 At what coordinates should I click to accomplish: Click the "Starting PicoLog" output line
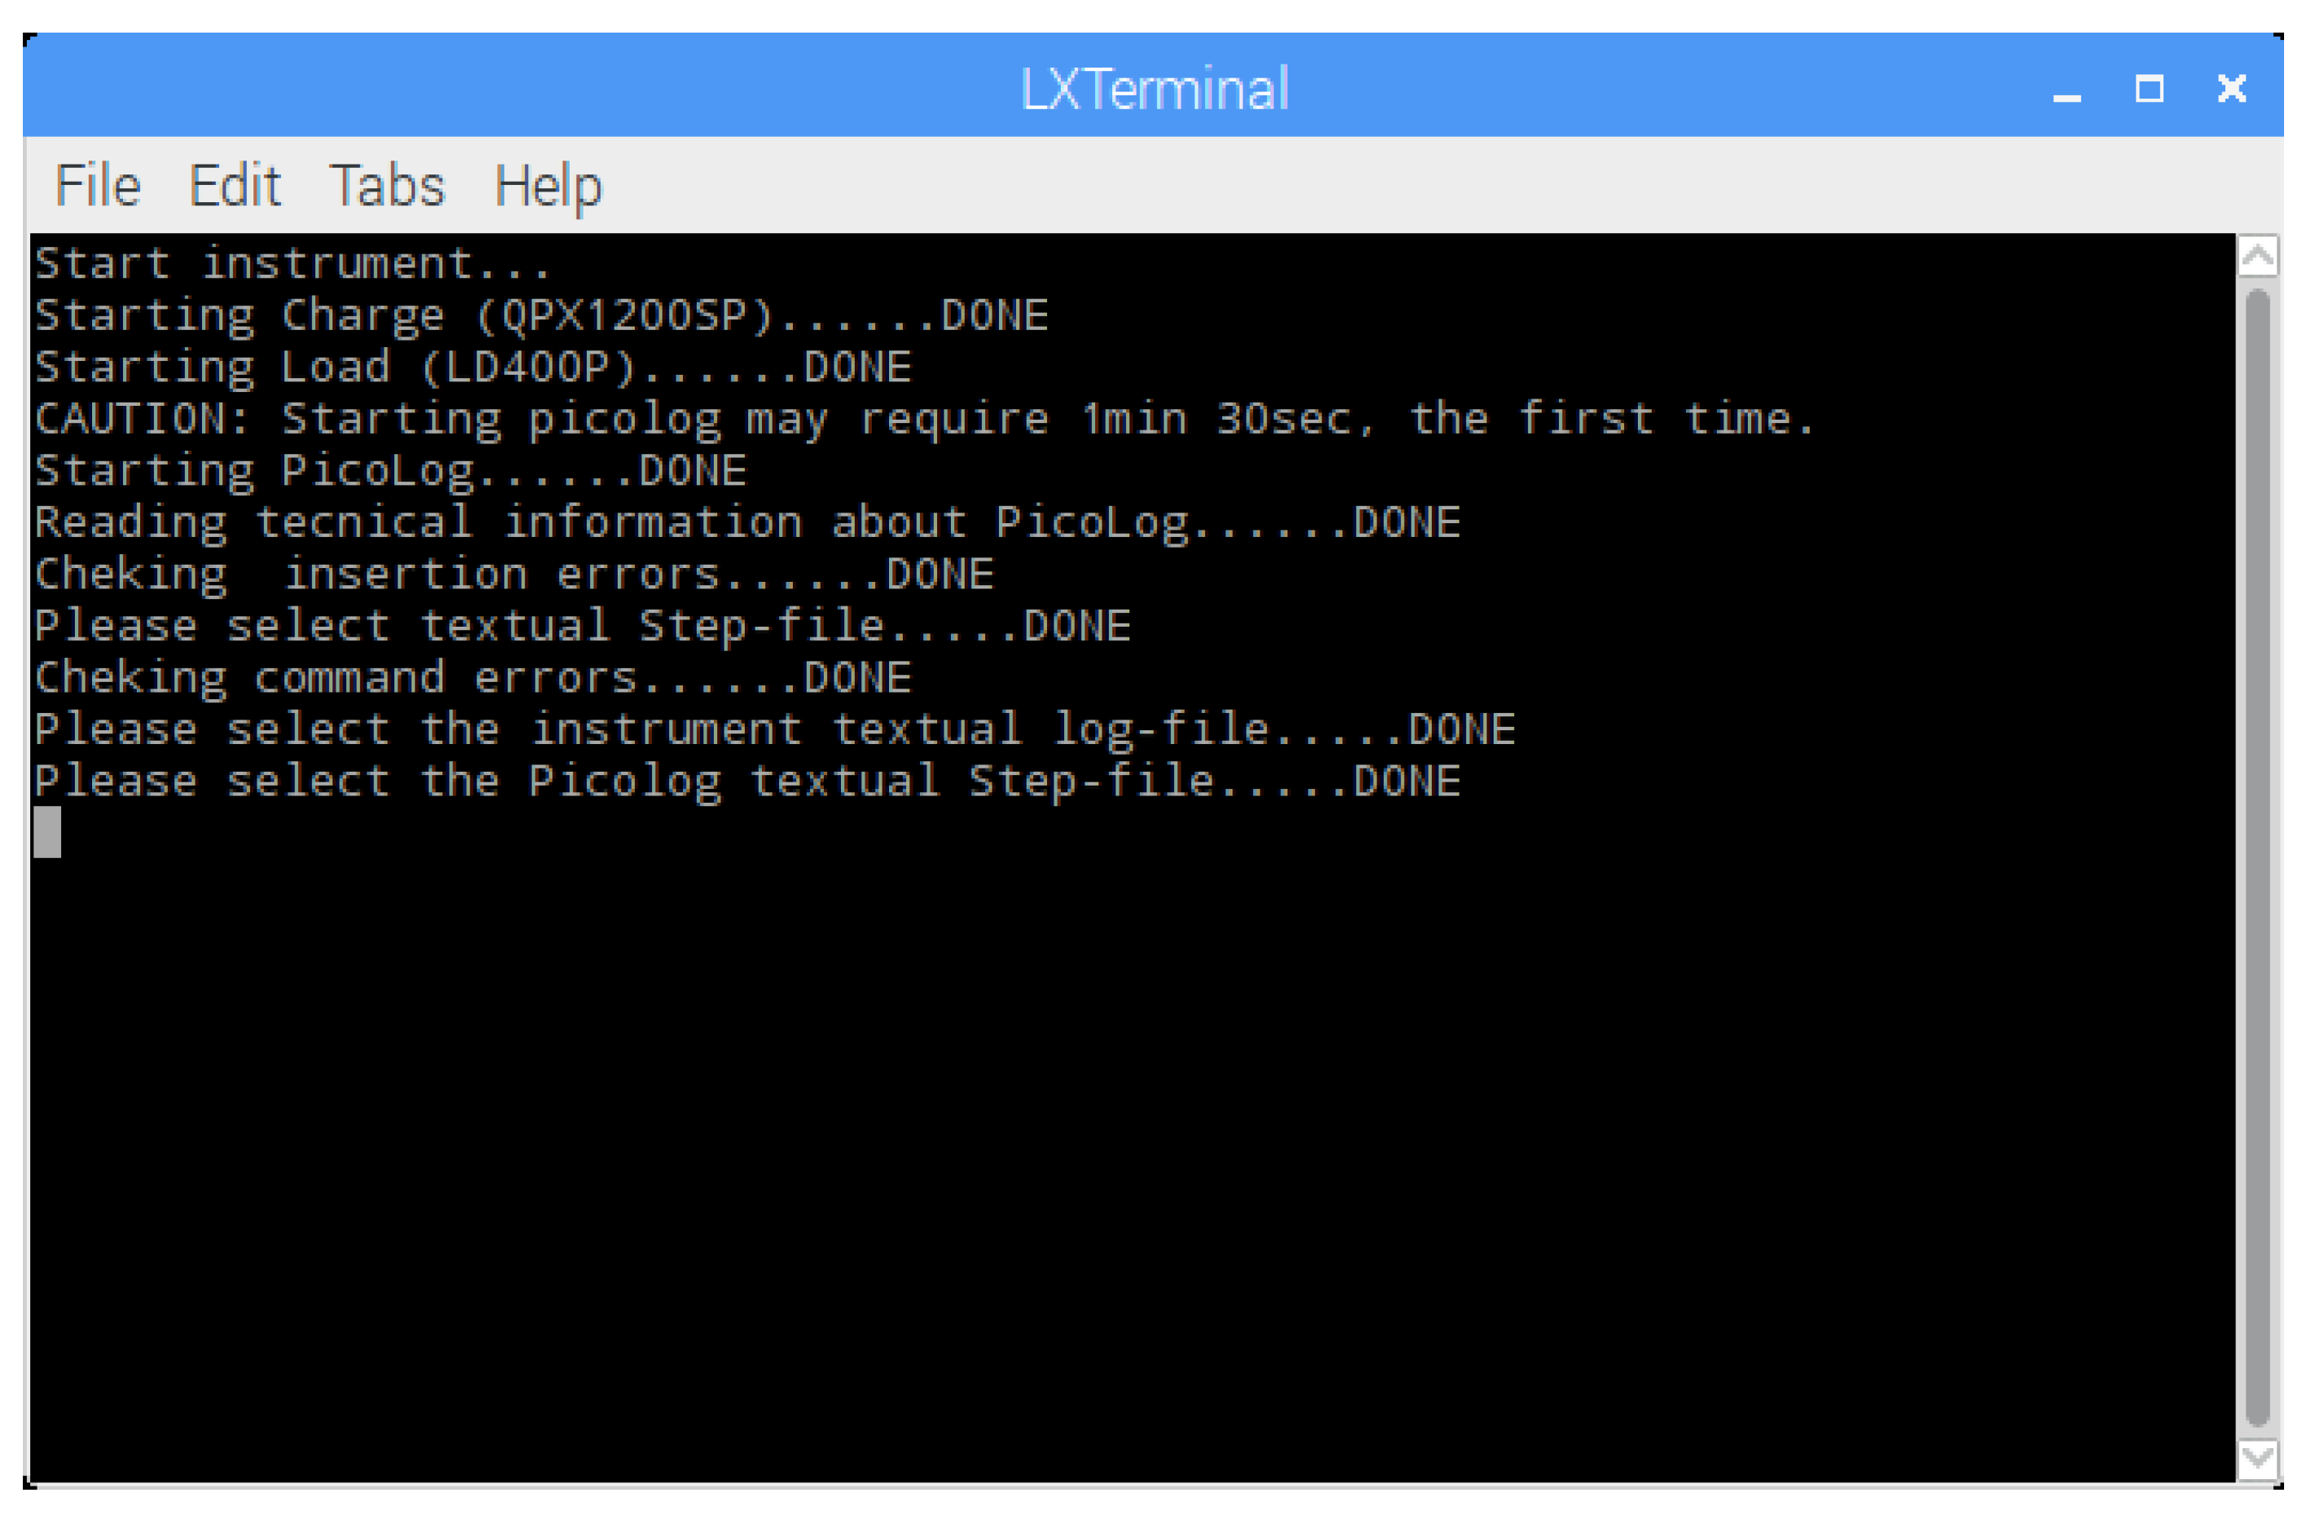click(390, 471)
